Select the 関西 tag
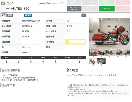Viewport: 132px width, 102px height. 3,15
